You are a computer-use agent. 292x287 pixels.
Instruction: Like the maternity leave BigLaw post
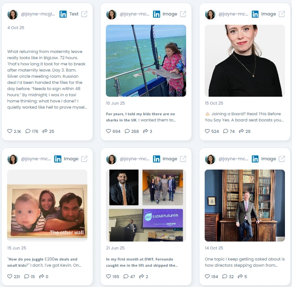tap(10, 131)
